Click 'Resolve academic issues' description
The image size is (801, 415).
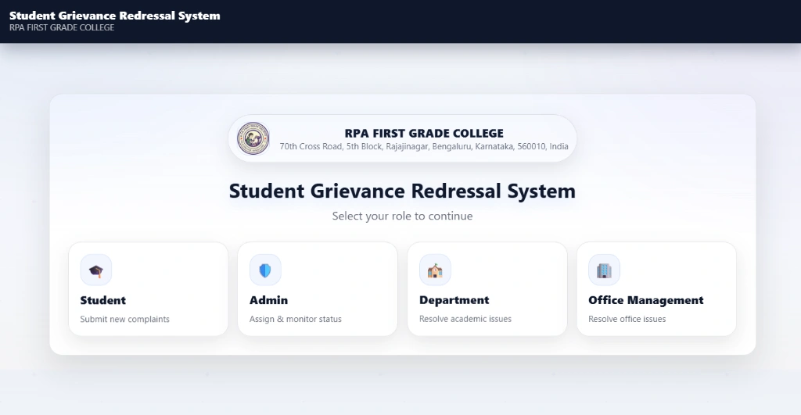tap(465, 319)
